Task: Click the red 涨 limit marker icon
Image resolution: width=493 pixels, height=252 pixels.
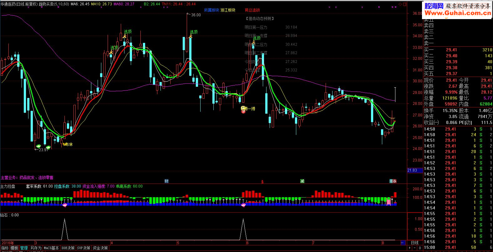Action: (x=395, y=181)
